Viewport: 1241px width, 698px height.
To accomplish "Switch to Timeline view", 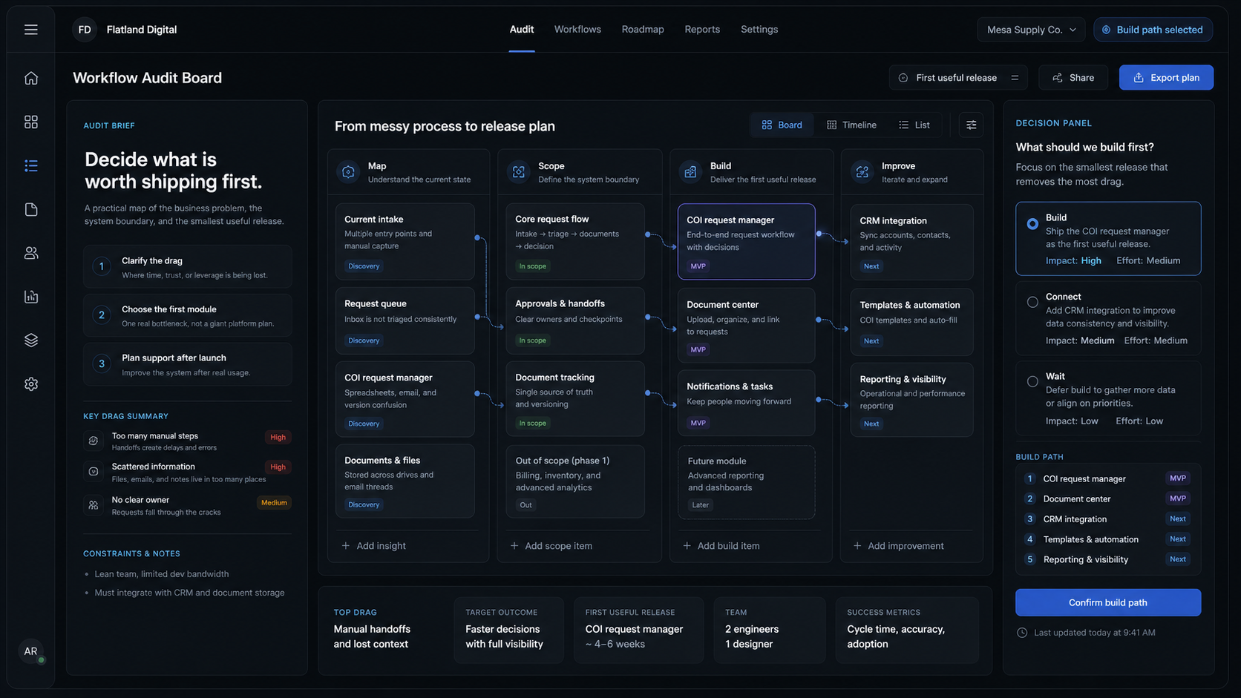I will [851, 125].
